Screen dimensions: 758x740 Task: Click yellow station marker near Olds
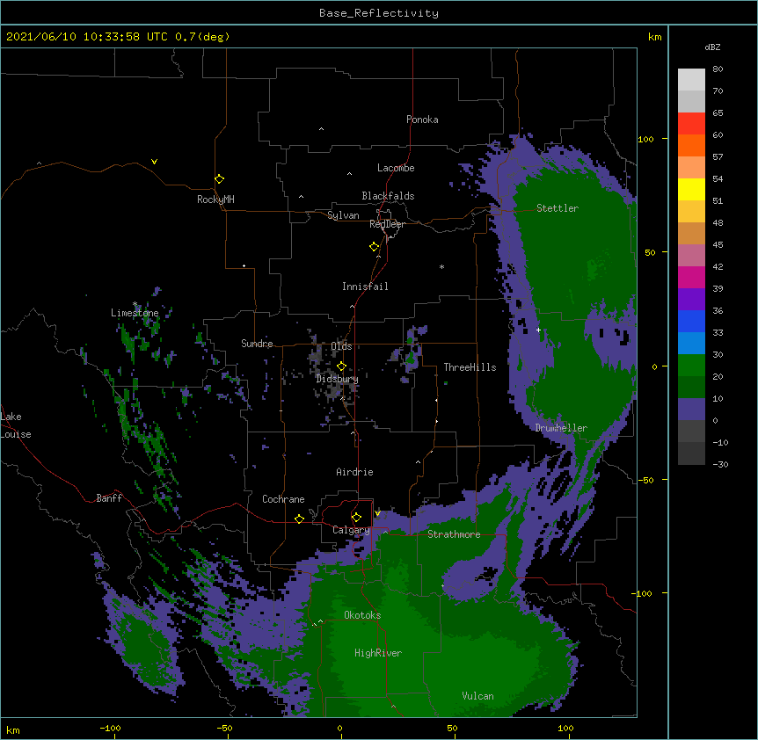[x=341, y=366]
